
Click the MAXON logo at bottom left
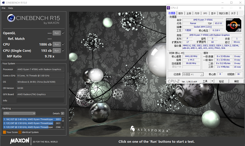click(x=20, y=141)
